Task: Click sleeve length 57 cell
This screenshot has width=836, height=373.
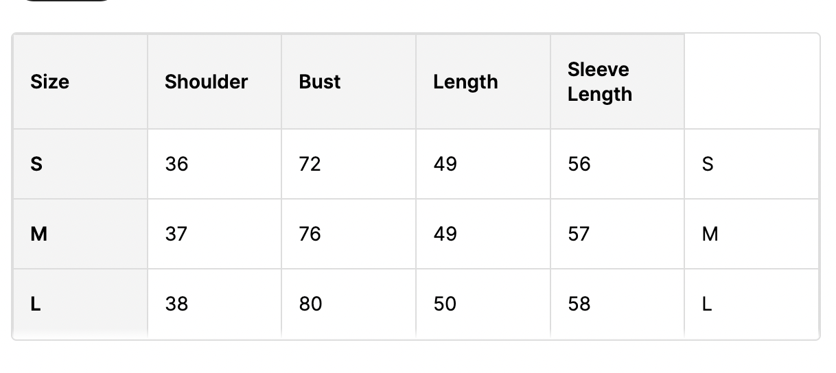Action: tap(579, 234)
